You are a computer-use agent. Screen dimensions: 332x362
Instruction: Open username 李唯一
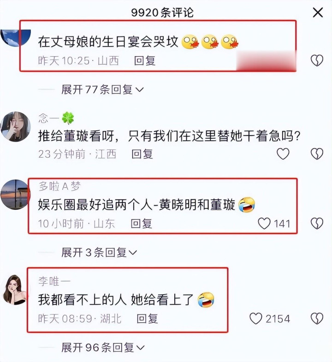pyautogui.click(x=54, y=281)
